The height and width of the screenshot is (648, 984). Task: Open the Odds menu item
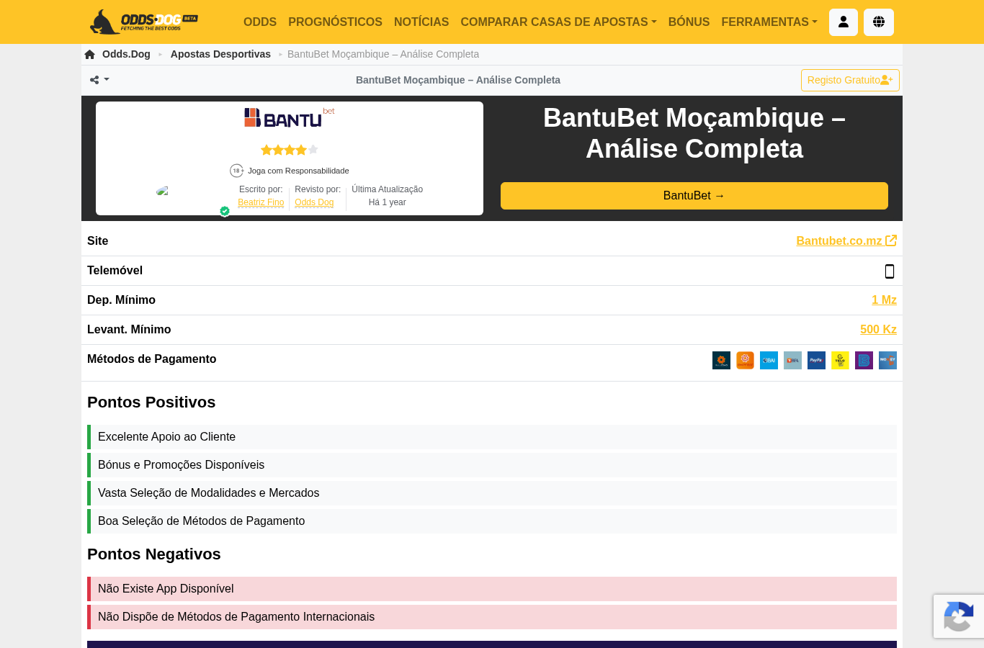[x=260, y=22]
